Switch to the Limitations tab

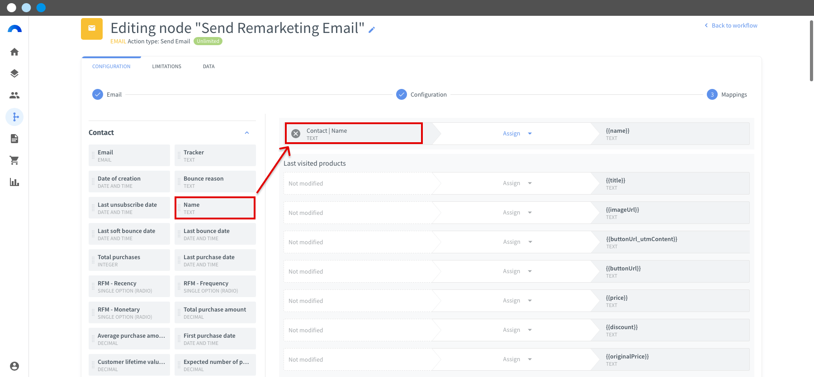166,66
